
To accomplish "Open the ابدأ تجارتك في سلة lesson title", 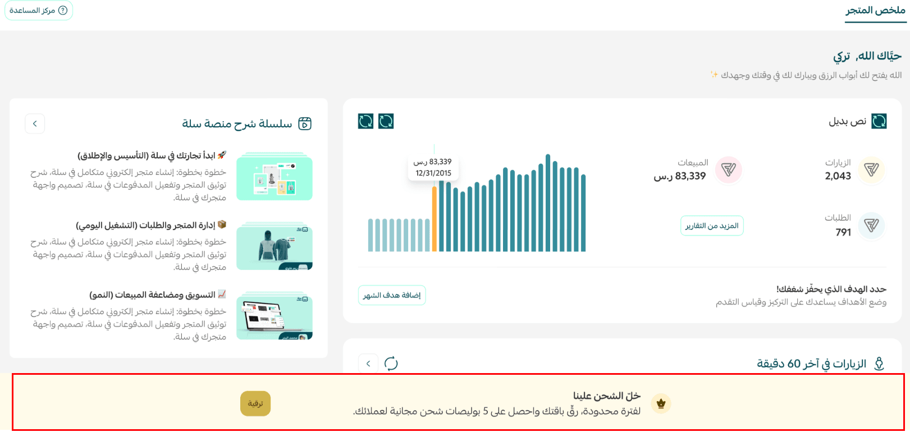I will coord(147,155).
